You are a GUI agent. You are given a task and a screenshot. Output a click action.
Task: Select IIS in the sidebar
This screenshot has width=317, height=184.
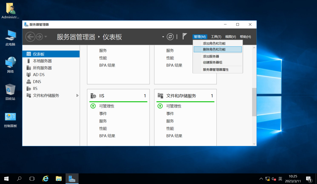(x=51, y=89)
